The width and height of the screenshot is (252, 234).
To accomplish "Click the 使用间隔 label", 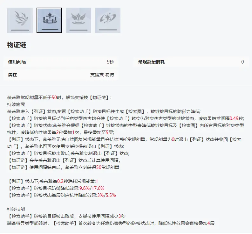I will point(17,62).
